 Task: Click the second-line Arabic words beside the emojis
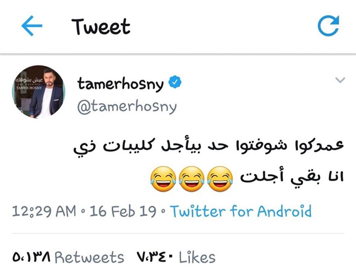click(x=292, y=178)
